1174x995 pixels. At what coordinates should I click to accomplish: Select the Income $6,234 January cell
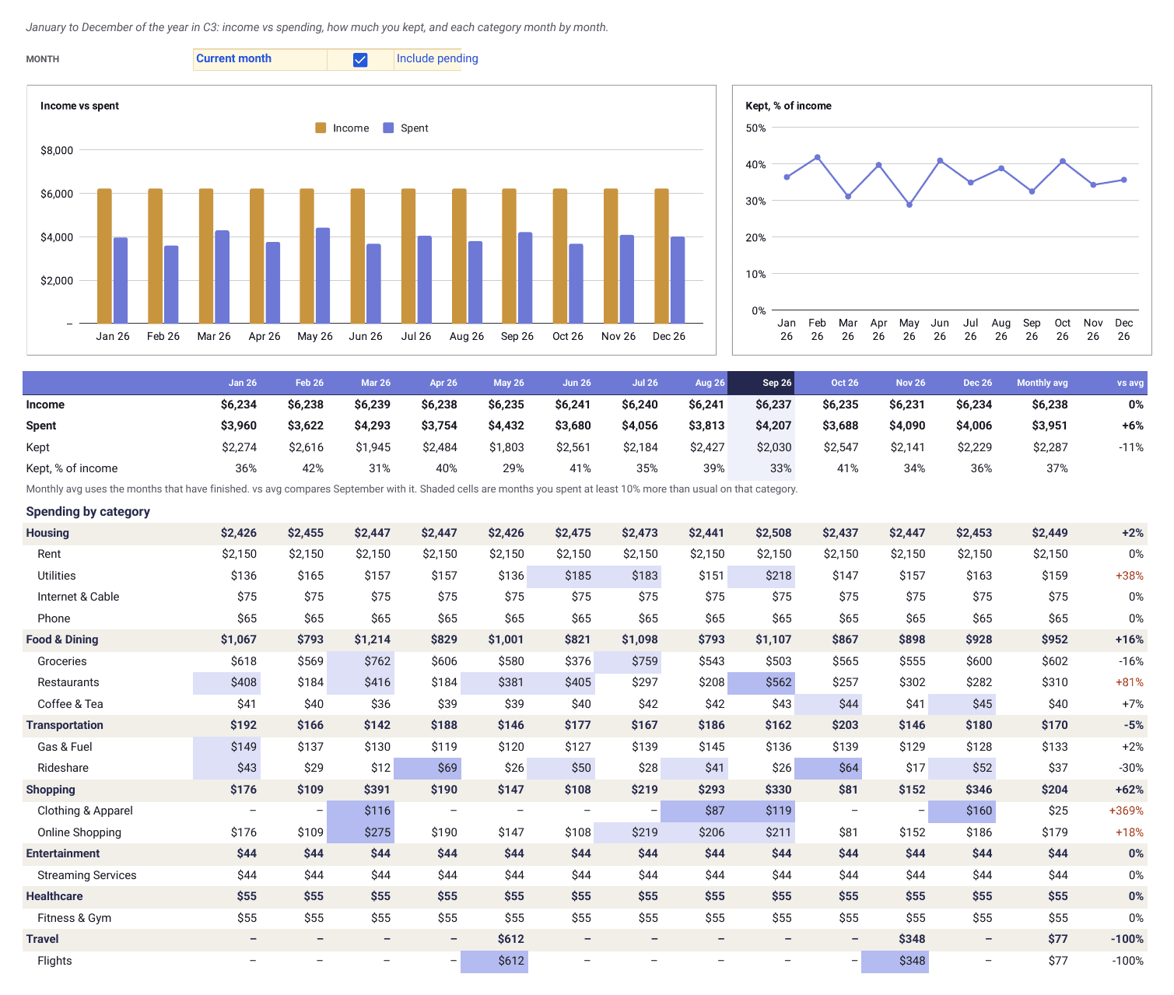tap(226, 405)
